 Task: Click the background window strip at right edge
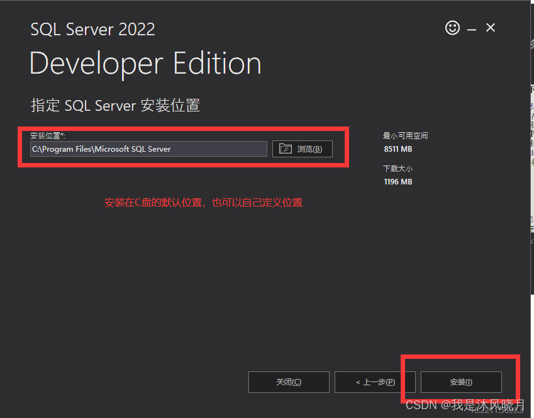coord(530,157)
